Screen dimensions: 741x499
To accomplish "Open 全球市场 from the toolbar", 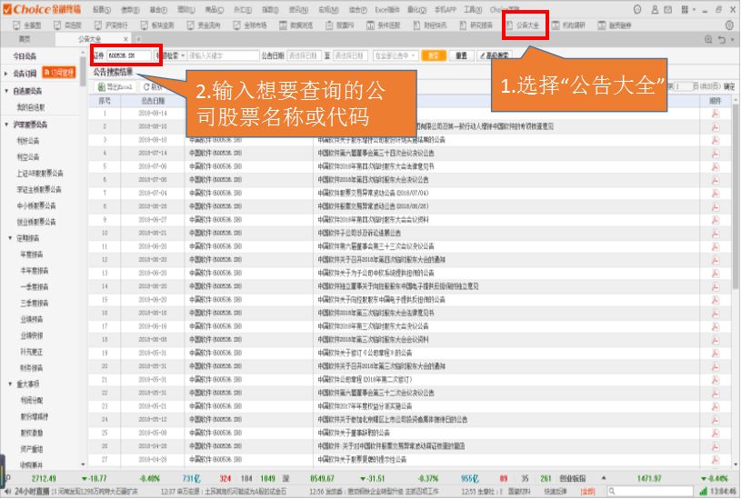I will click(x=250, y=25).
